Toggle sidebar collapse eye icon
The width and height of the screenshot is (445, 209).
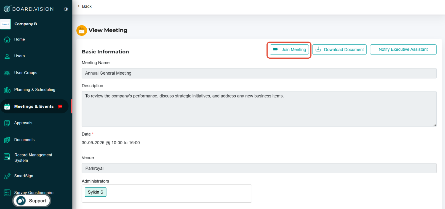click(x=66, y=9)
